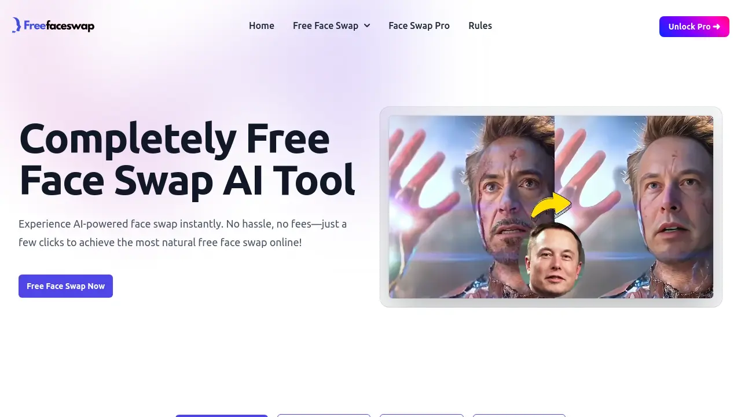741x417 pixels.
Task: Expand the chevron next to Free Face Swap
Action: tap(367, 26)
